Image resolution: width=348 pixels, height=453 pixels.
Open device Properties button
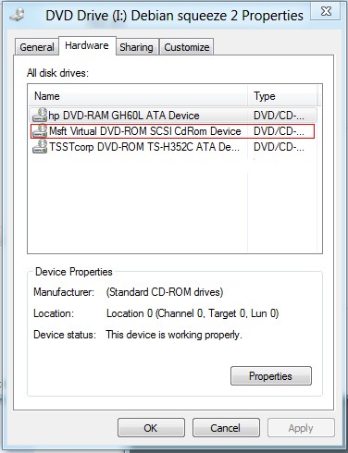pyautogui.click(x=271, y=375)
